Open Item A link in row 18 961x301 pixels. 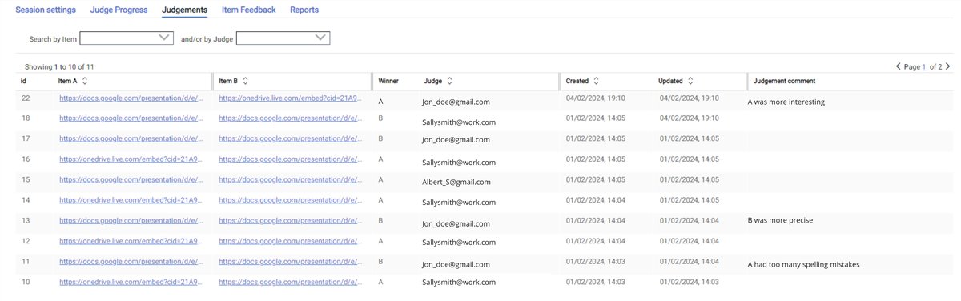[x=131, y=118]
